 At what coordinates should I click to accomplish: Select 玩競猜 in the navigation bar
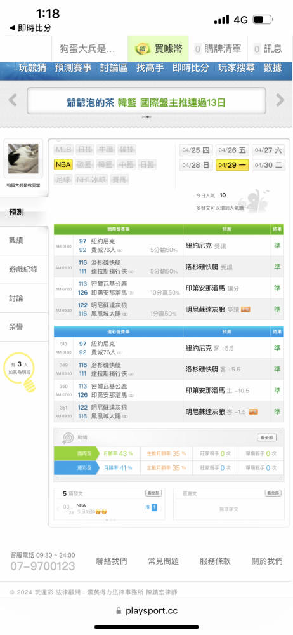(32, 68)
